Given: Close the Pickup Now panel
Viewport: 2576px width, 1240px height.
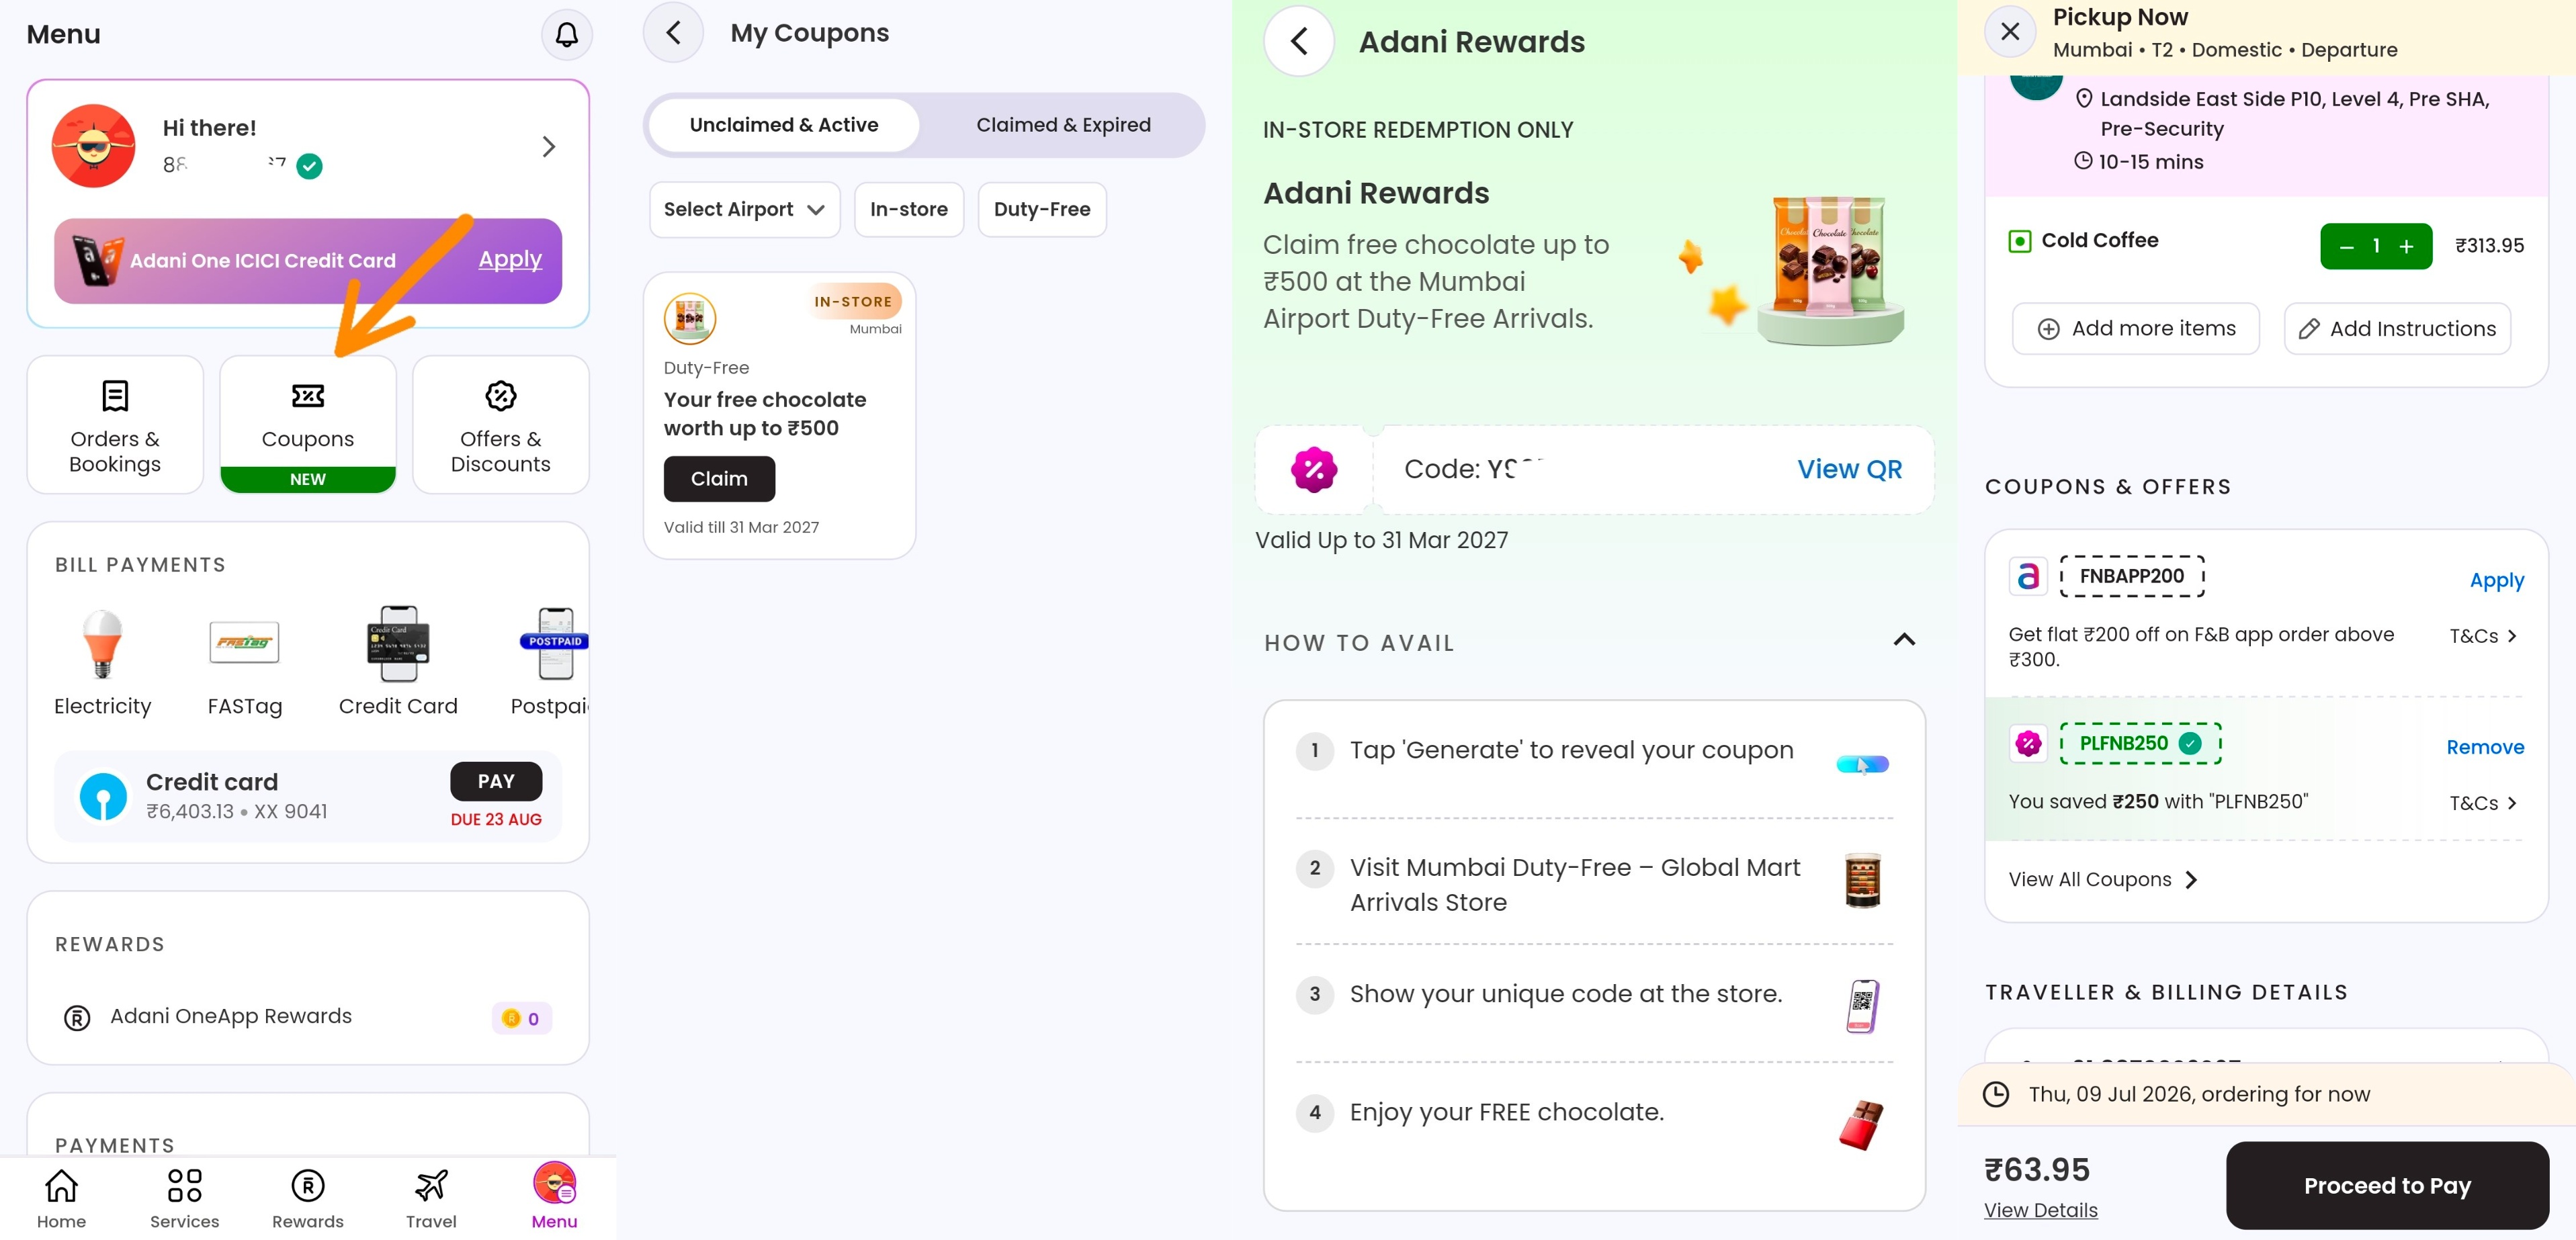Looking at the screenshot, I should 2010,31.
